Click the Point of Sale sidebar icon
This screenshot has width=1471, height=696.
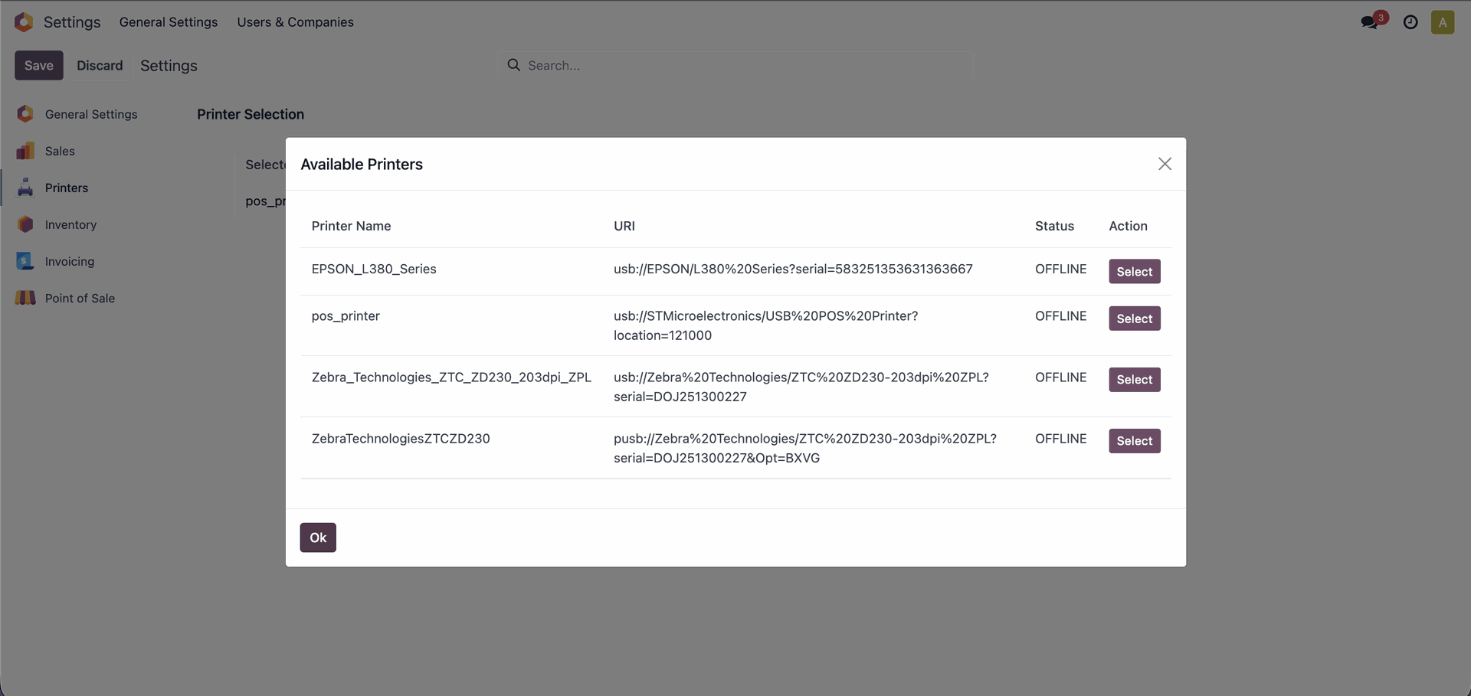pyautogui.click(x=25, y=298)
